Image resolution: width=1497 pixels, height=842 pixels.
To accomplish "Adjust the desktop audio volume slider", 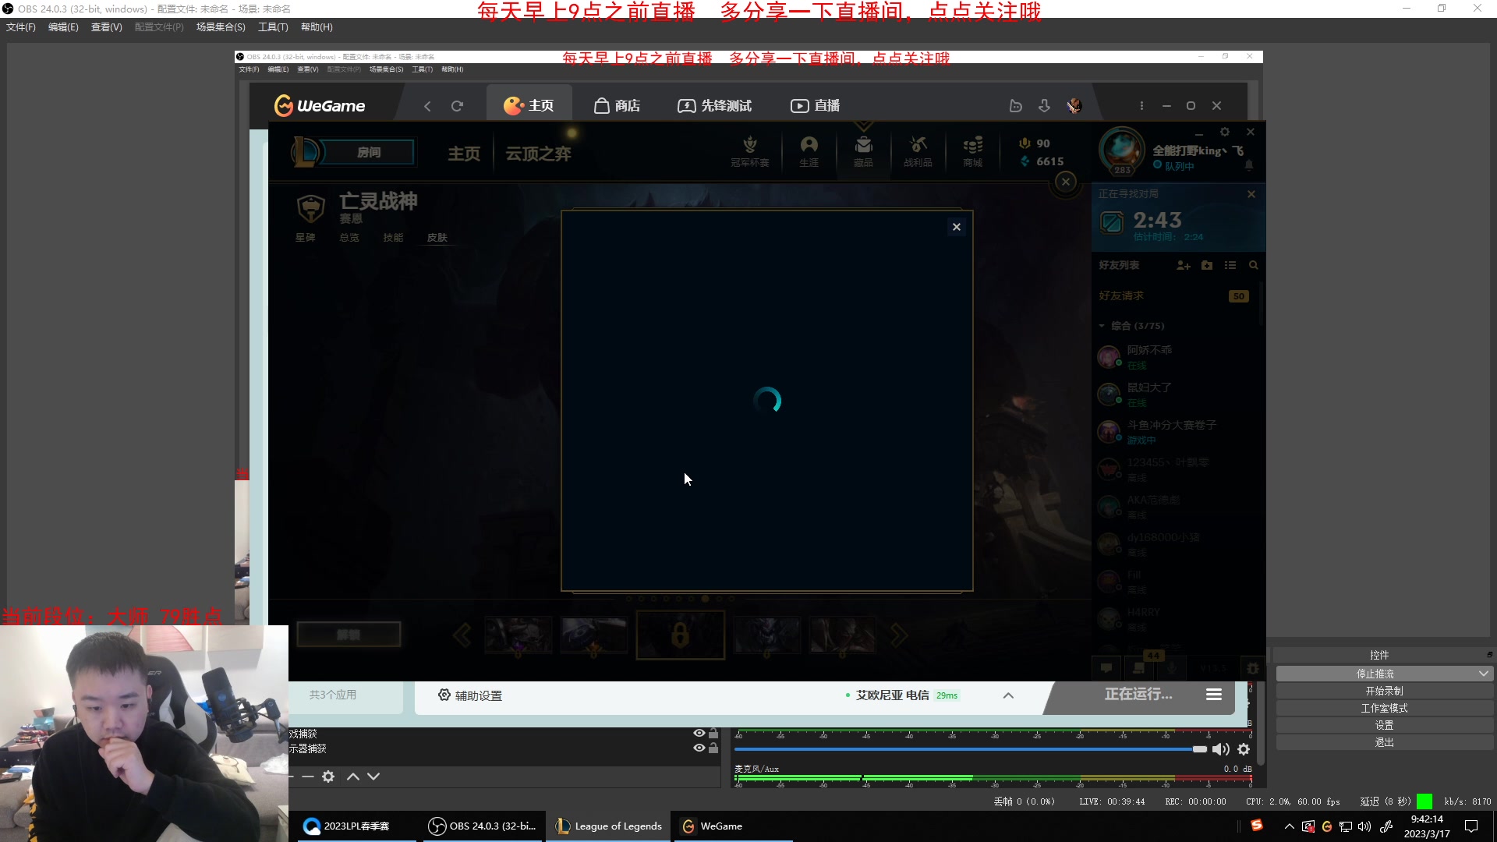I will 971,749.
